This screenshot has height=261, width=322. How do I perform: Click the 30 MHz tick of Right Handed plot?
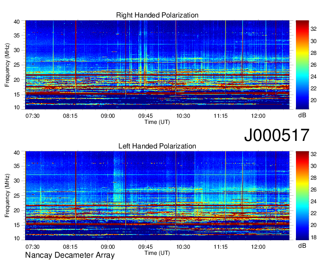pos(17,50)
